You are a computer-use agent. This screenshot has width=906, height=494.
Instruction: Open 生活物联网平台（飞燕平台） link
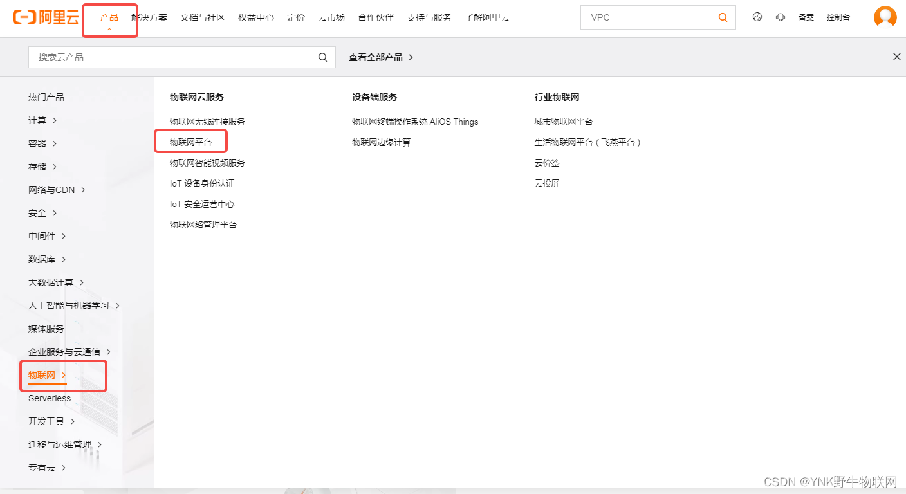pyautogui.click(x=588, y=142)
